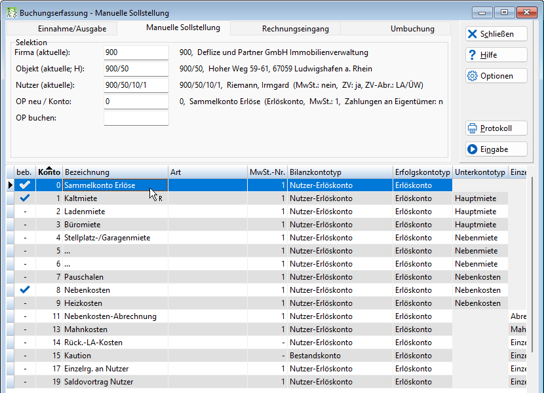Click the row indicator arrow beside Sammelkonto Erlöse
Image resolution: width=544 pixels, height=393 pixels.
(10, 185)
